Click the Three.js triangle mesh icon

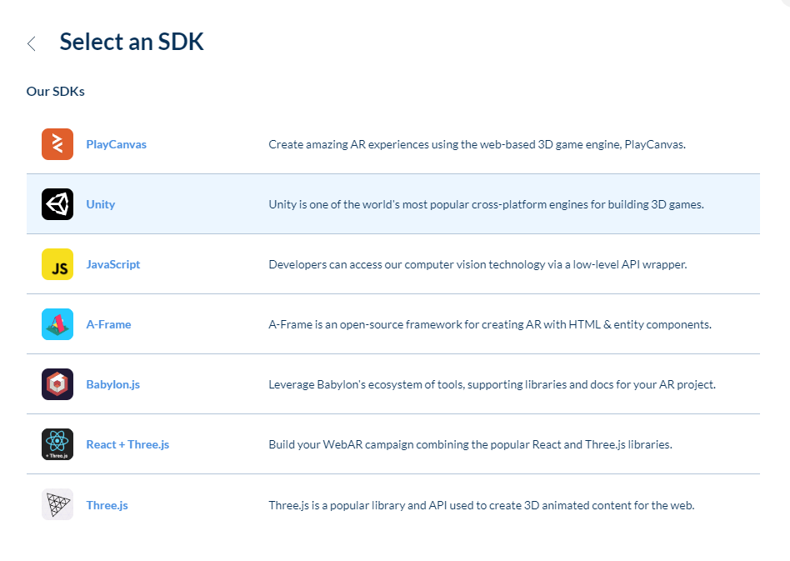(x=57, y=504)
